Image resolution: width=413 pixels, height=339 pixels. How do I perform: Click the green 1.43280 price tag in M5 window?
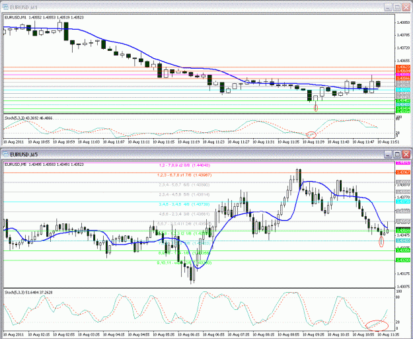coord(403,260)
